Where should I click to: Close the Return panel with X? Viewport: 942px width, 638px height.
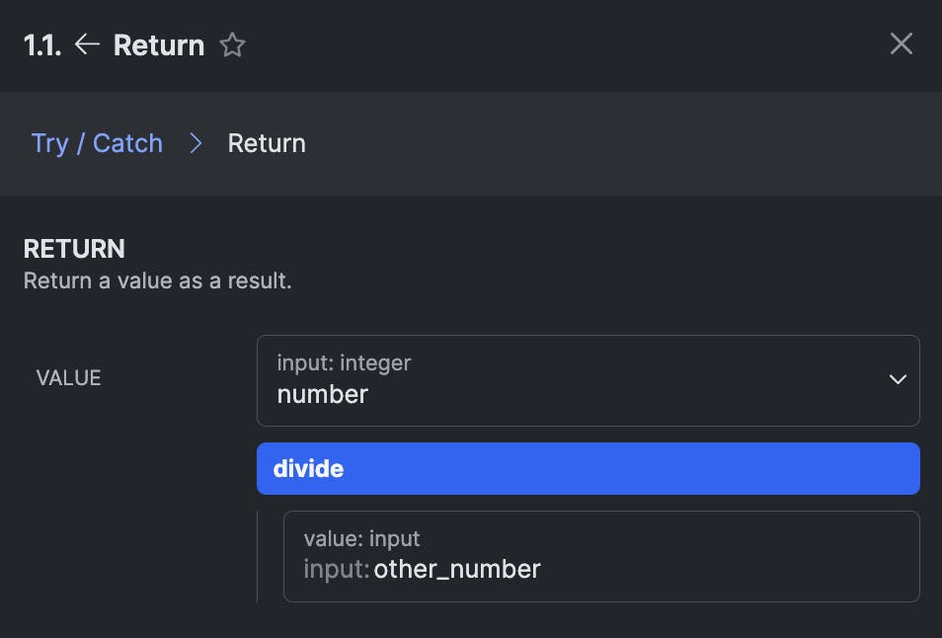901,43
